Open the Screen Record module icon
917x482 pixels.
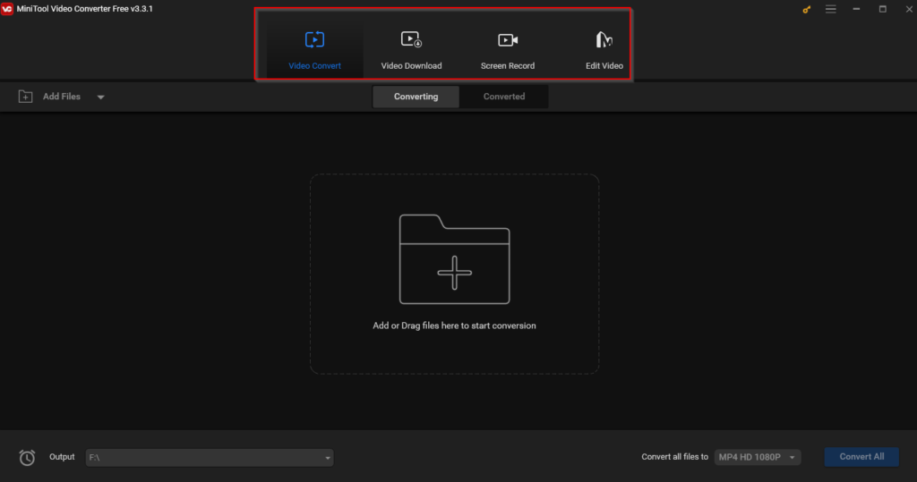click(508, 39)
